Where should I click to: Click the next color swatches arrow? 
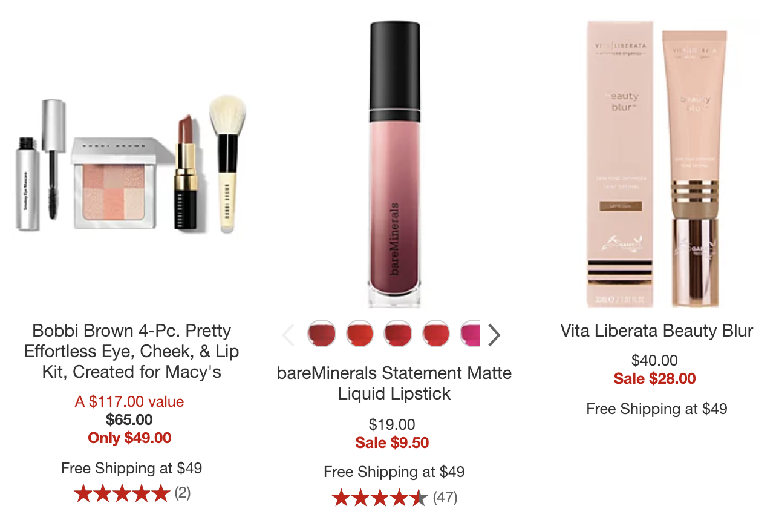494,334
